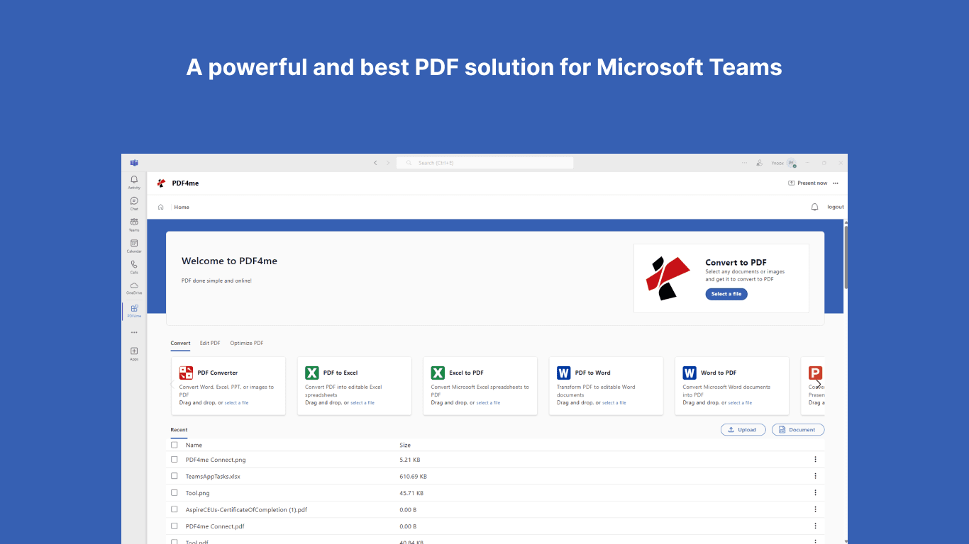This screenshot has width=969, height=544.
Task: Click the Upload button
Action: pos(743,429)
